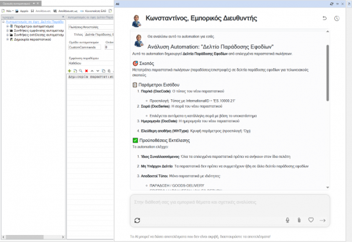This screenshot has height=242, width=352.
Task: Pin the Ορισμός αυτοματισμού tab
Action: click(34, 3)
